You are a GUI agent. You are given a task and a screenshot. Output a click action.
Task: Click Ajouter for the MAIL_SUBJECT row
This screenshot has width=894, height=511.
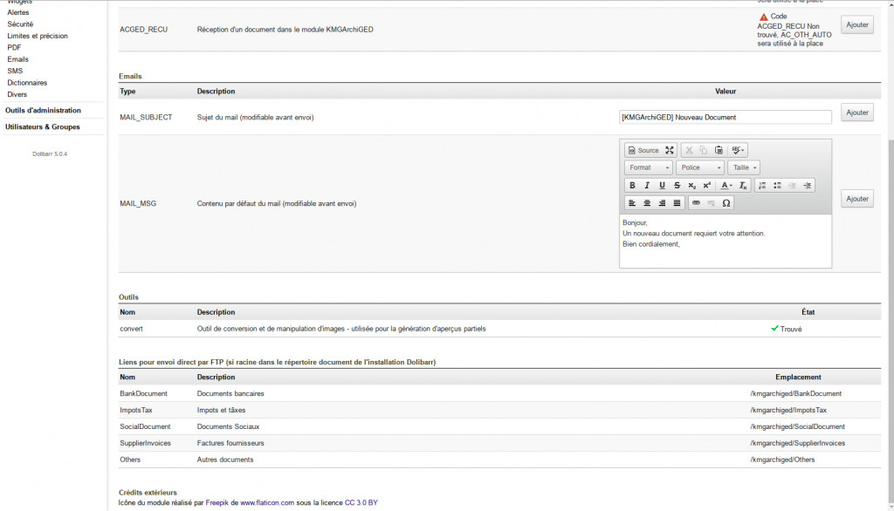pos(857,112)
